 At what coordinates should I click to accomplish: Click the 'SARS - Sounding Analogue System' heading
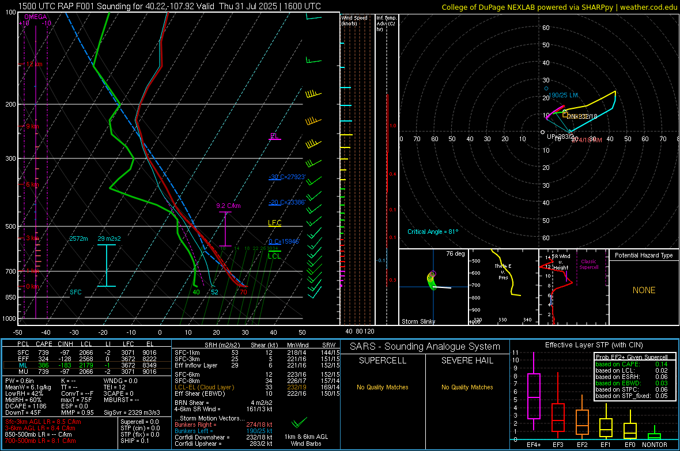pyautogui.click(x=425, y=347)
